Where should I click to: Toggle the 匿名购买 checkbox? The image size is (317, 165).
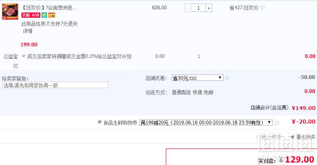(x=292, y=137)
